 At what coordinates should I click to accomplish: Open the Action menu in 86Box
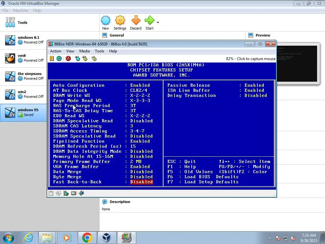coord(56,51)
